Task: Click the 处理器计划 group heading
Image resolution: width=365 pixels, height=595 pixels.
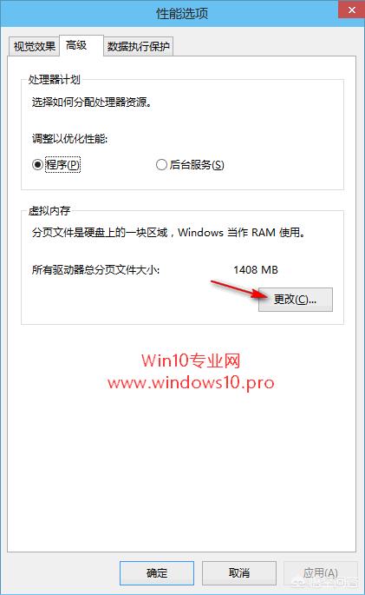Action: coord(54,79)
